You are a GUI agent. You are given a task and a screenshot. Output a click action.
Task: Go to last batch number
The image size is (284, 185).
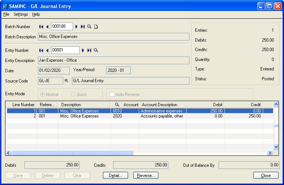point(82,27)
